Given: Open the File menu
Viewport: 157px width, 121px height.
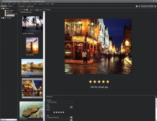Looking at the screenshot, I should pos(2,4).
